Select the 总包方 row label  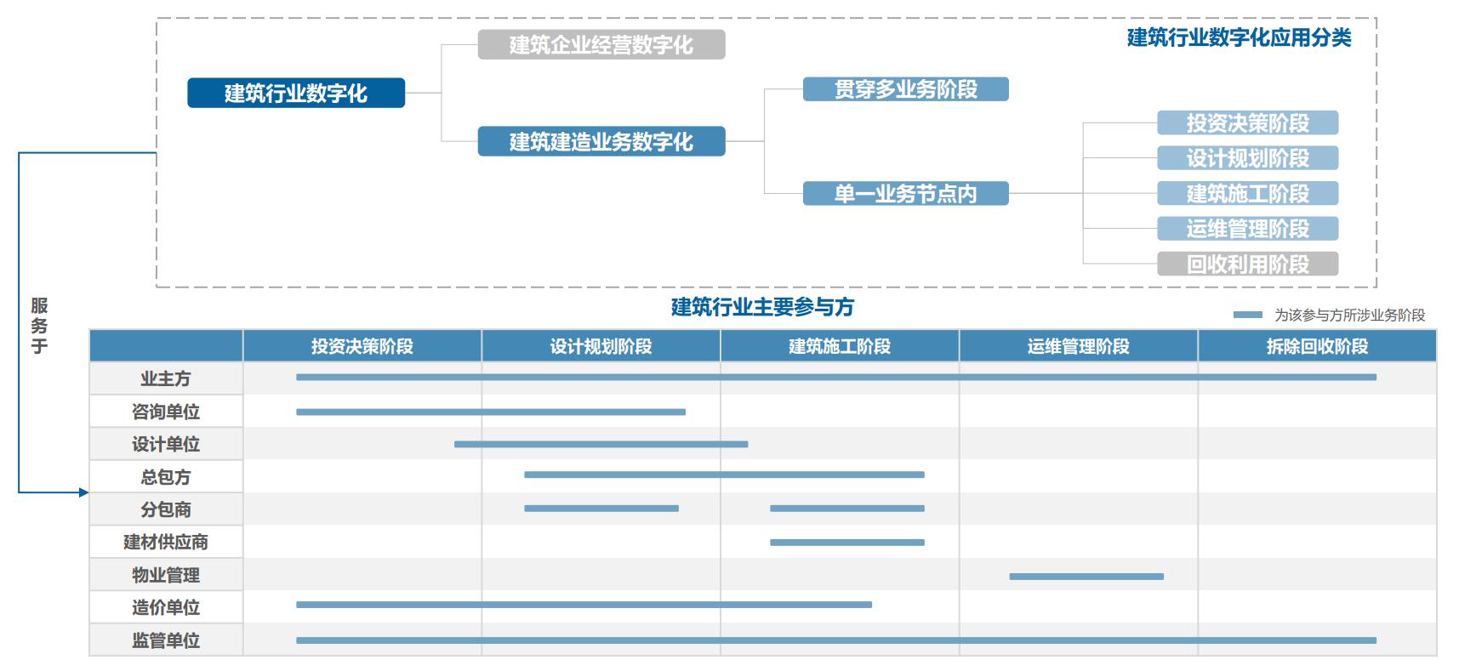click(x=166, y=477)
